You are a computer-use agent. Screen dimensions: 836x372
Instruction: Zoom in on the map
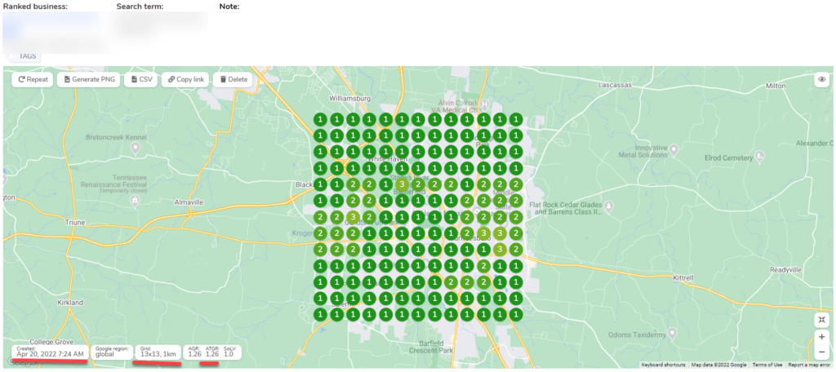821,336
